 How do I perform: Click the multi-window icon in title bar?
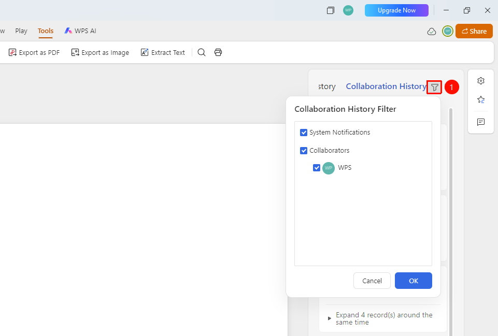pos(330,10)
